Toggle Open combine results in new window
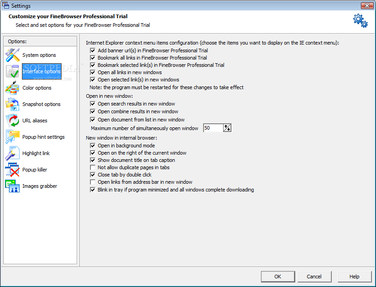376x287 pixels. point(93,111)
